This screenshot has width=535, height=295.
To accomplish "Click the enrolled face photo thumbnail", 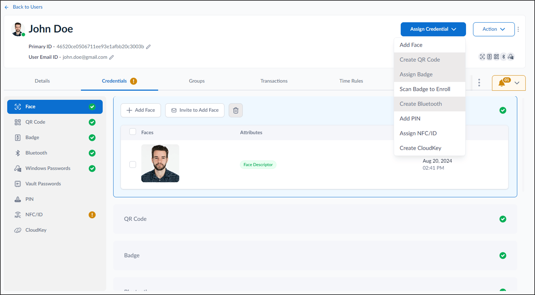I will pyautogui.click(x=160, y=163).
